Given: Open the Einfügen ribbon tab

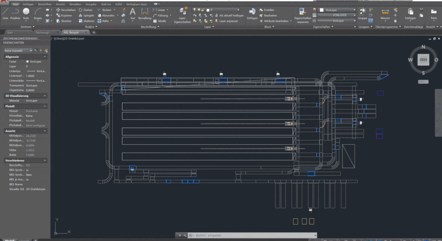Looking at the screenshot, I should (28, 4).
